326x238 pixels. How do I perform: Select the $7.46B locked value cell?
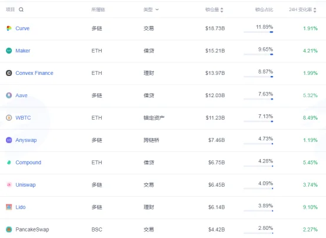217,140
